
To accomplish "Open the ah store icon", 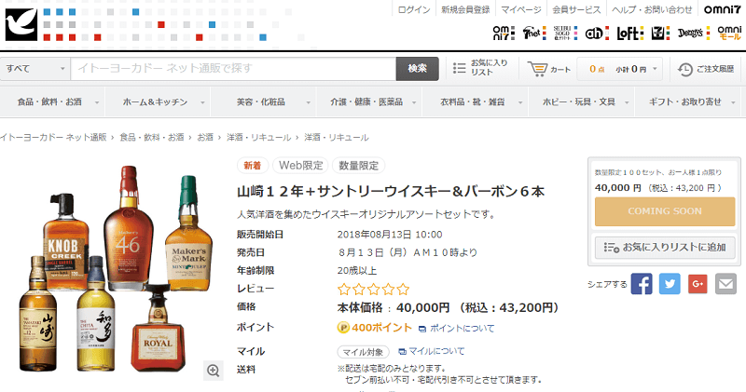I will [x=597, y=33].
